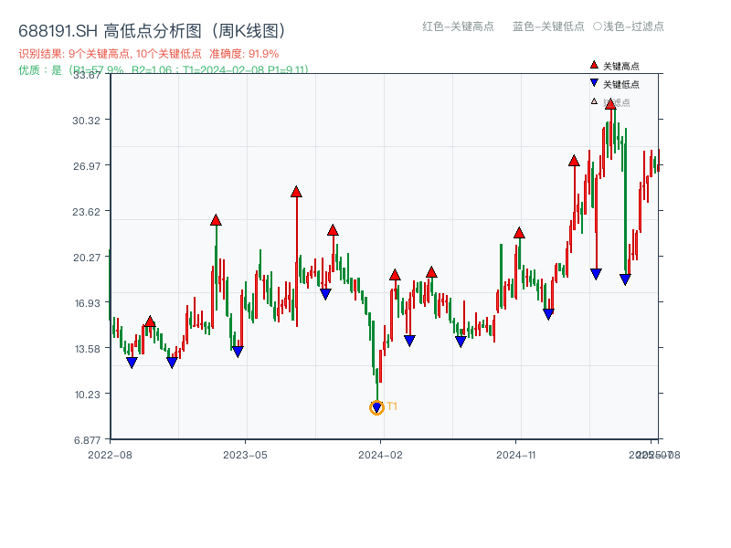Select the red 关键高点 triangle legend icon

click(x=594, y=65)
